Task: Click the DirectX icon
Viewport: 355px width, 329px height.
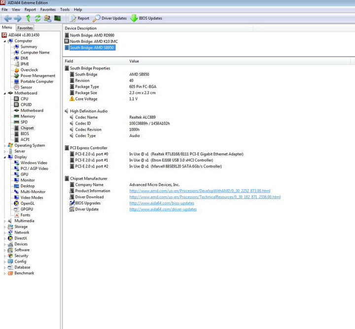Action: [x=10, y=238]
